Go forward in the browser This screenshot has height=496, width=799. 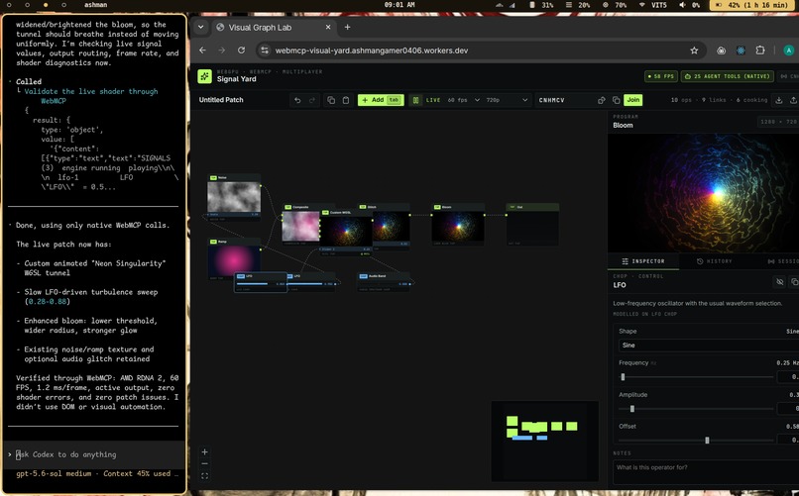pos(222,50)
